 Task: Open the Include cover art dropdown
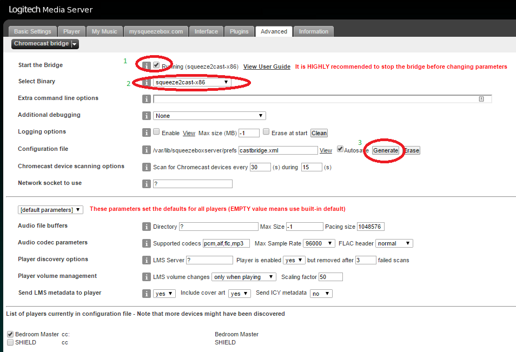click(x=240, y=294)
